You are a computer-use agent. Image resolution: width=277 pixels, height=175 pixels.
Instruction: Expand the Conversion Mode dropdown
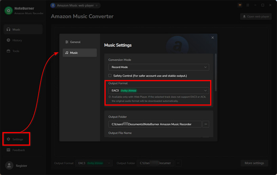point(159,67)
